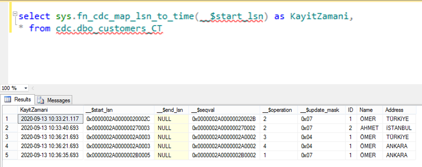Click the ANKARA address cell in row 4
Image resolution: width=422 pixels, height=167 pixels.
399,146
